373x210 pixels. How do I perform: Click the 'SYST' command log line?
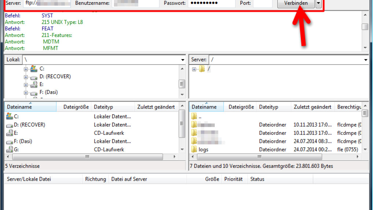47,16
